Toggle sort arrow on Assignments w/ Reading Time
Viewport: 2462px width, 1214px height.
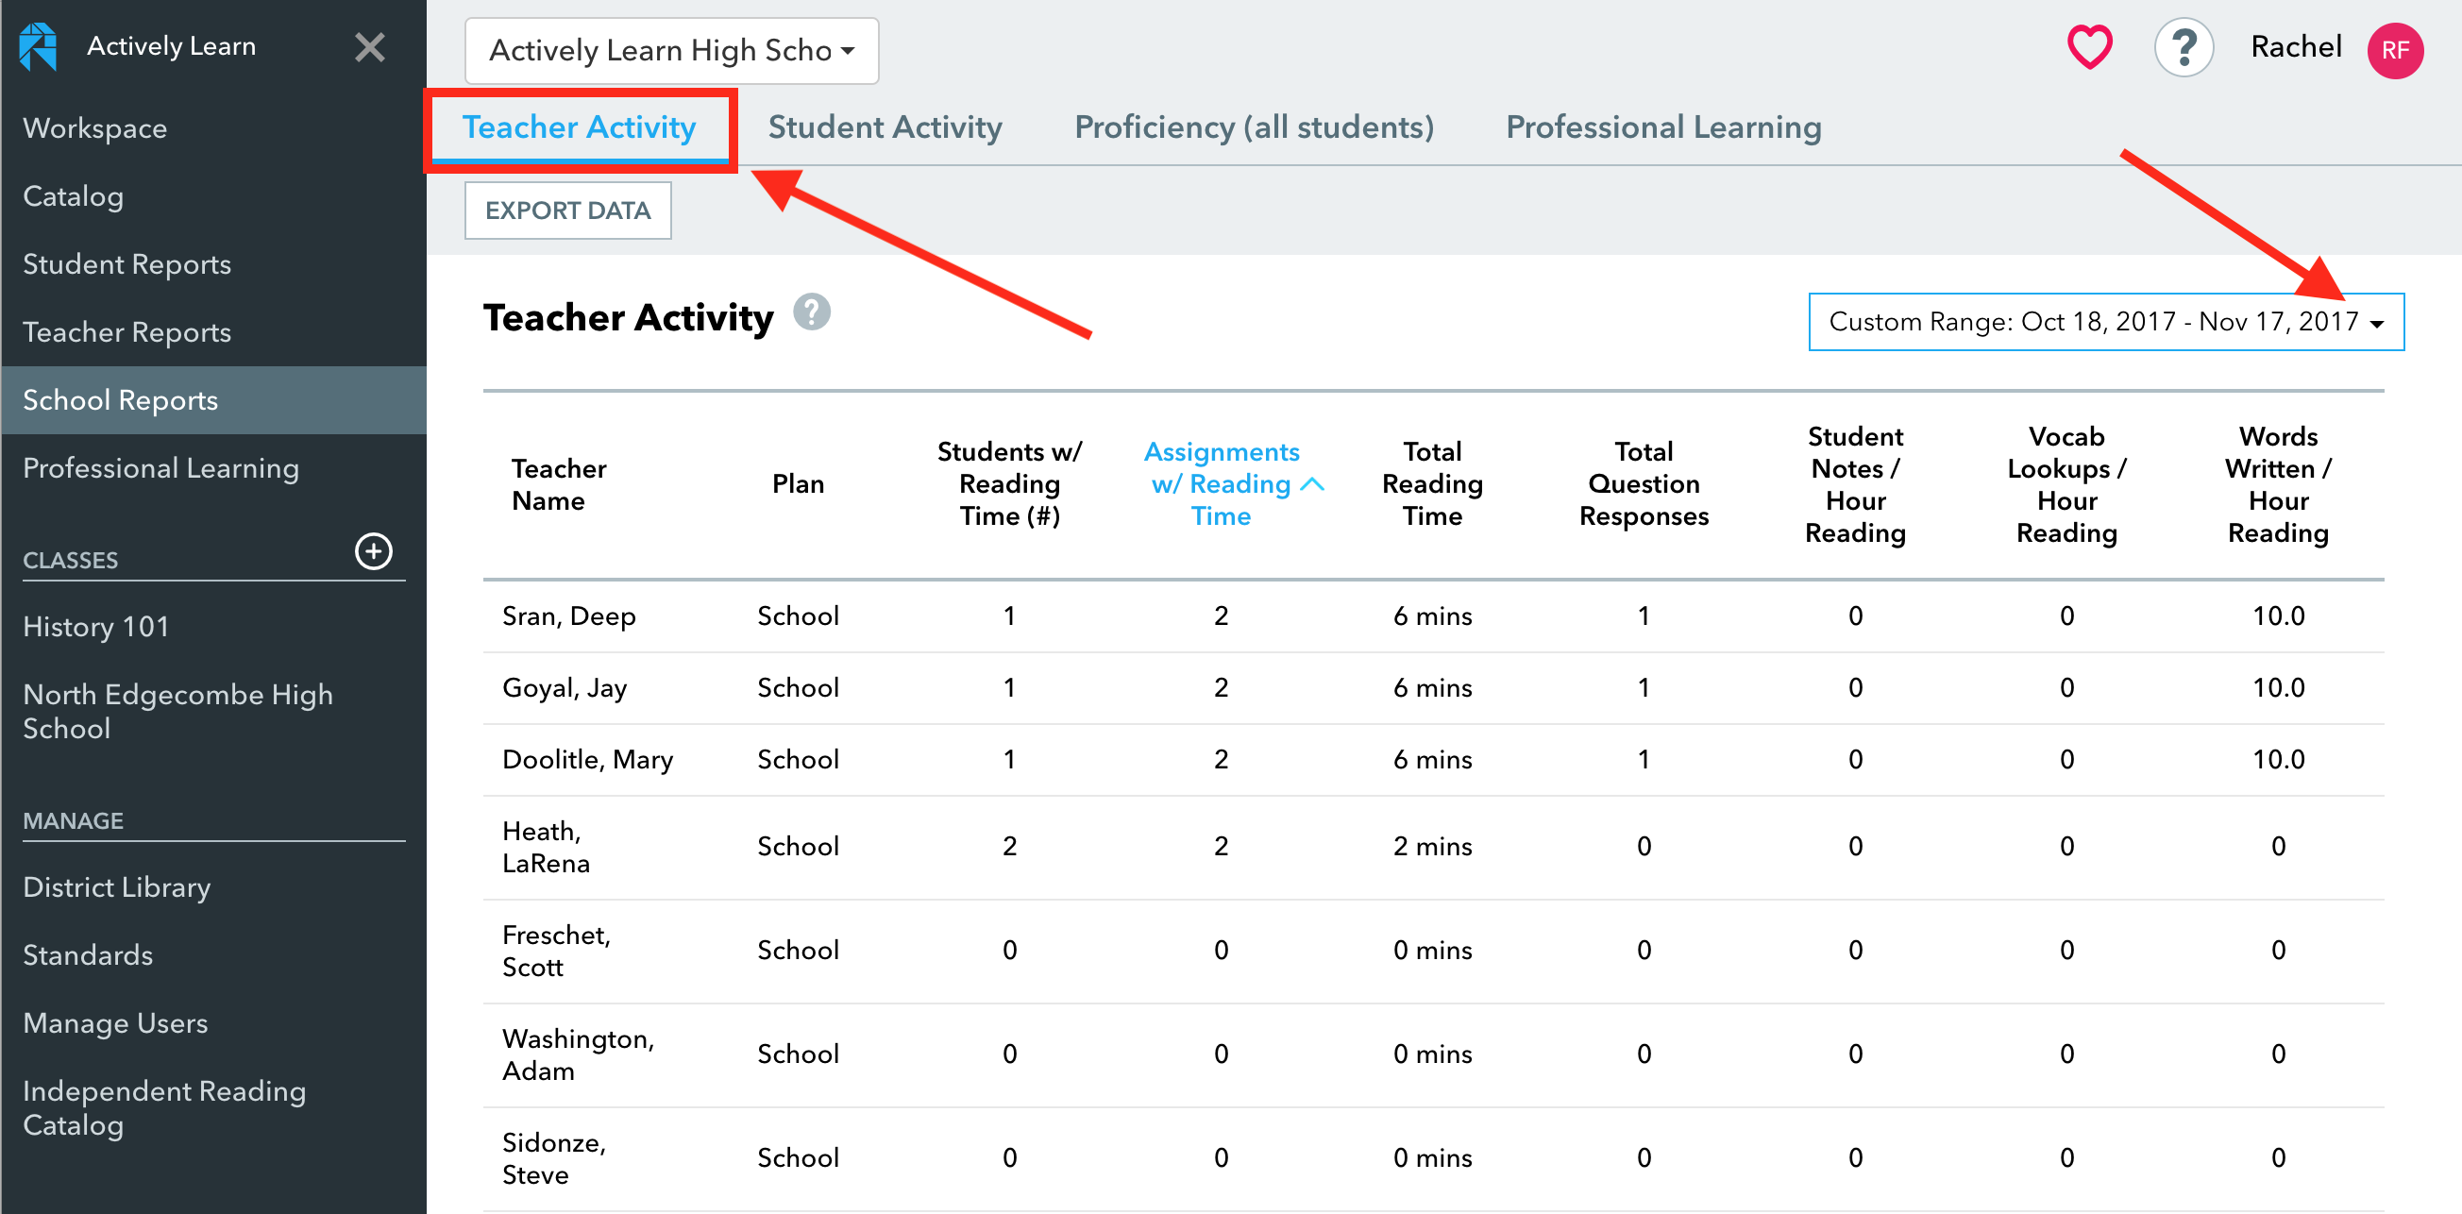click(1313, 484)
